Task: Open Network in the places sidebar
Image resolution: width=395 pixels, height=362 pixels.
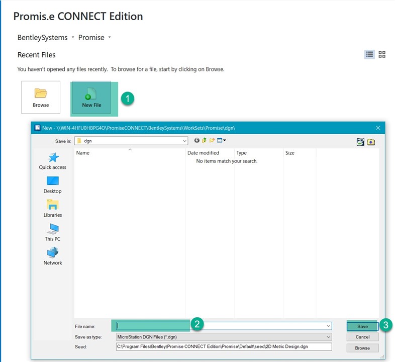Action: coord(53,256)
